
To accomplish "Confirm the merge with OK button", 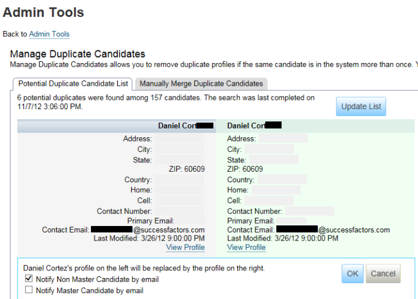I will click(x=353, y=274).
